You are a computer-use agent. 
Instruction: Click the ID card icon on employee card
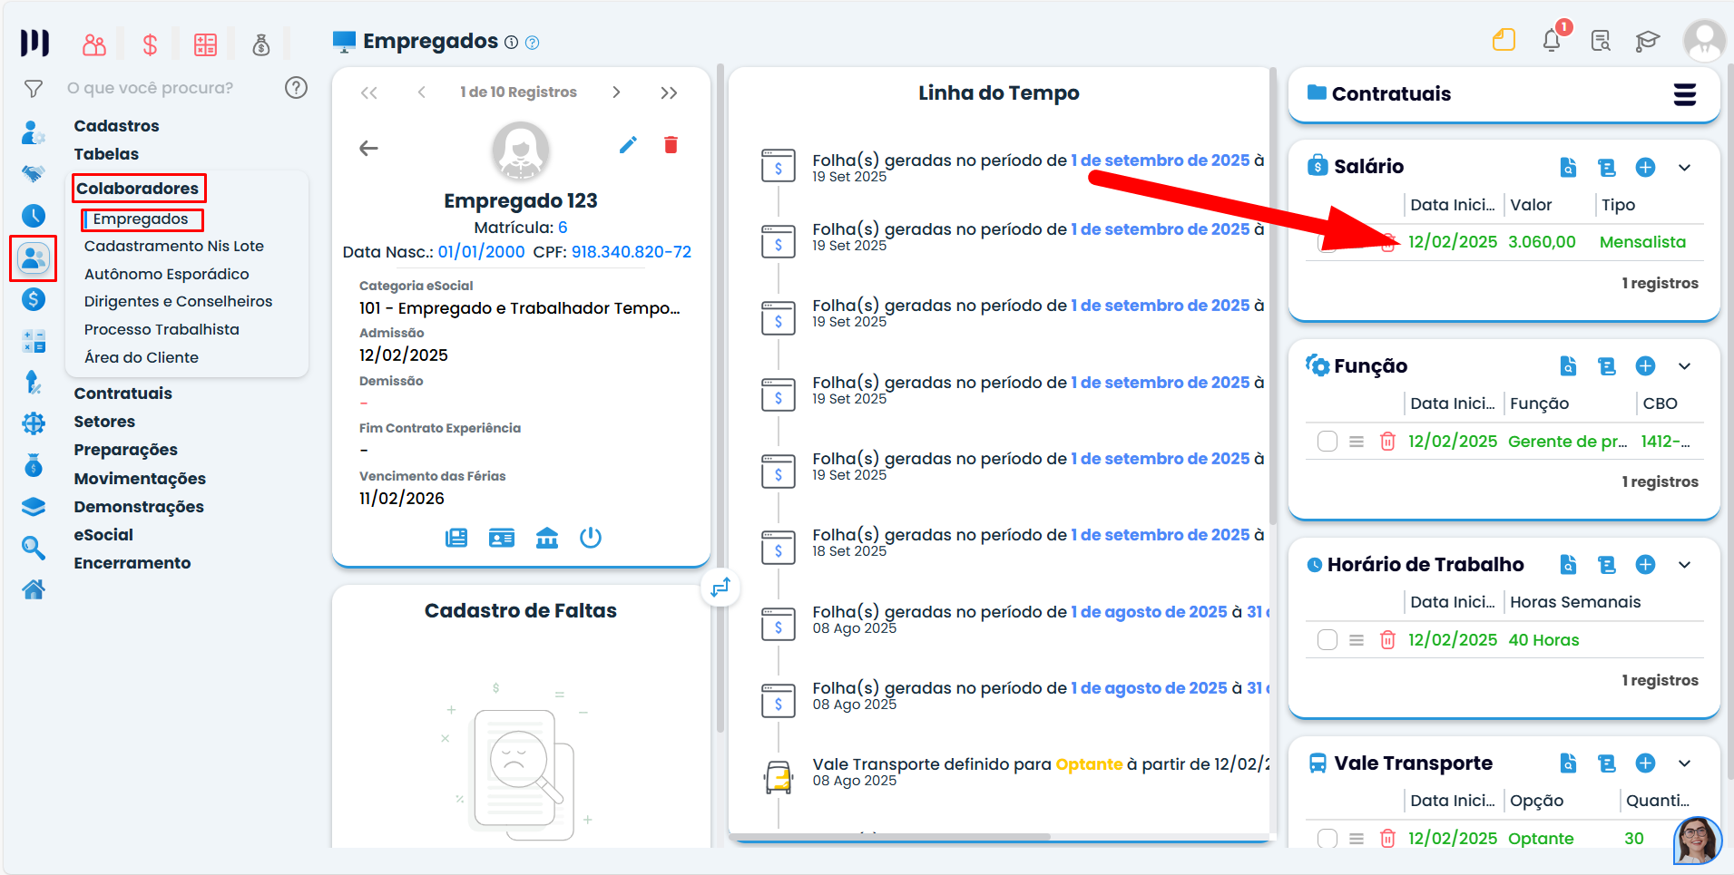click(502, 539)
